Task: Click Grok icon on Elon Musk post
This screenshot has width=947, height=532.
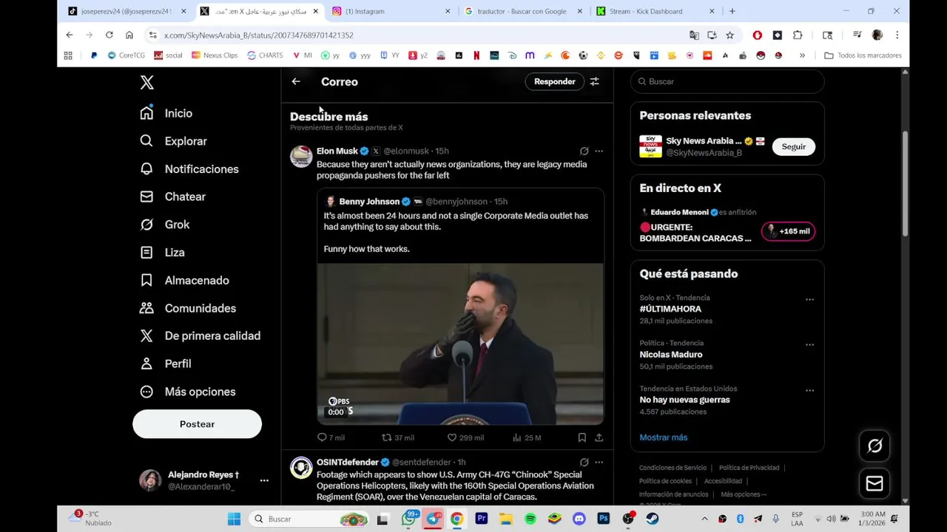Action: 584,151
